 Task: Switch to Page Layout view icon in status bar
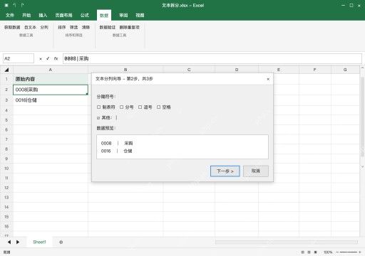pyautogui.click(x=309, y=252)
